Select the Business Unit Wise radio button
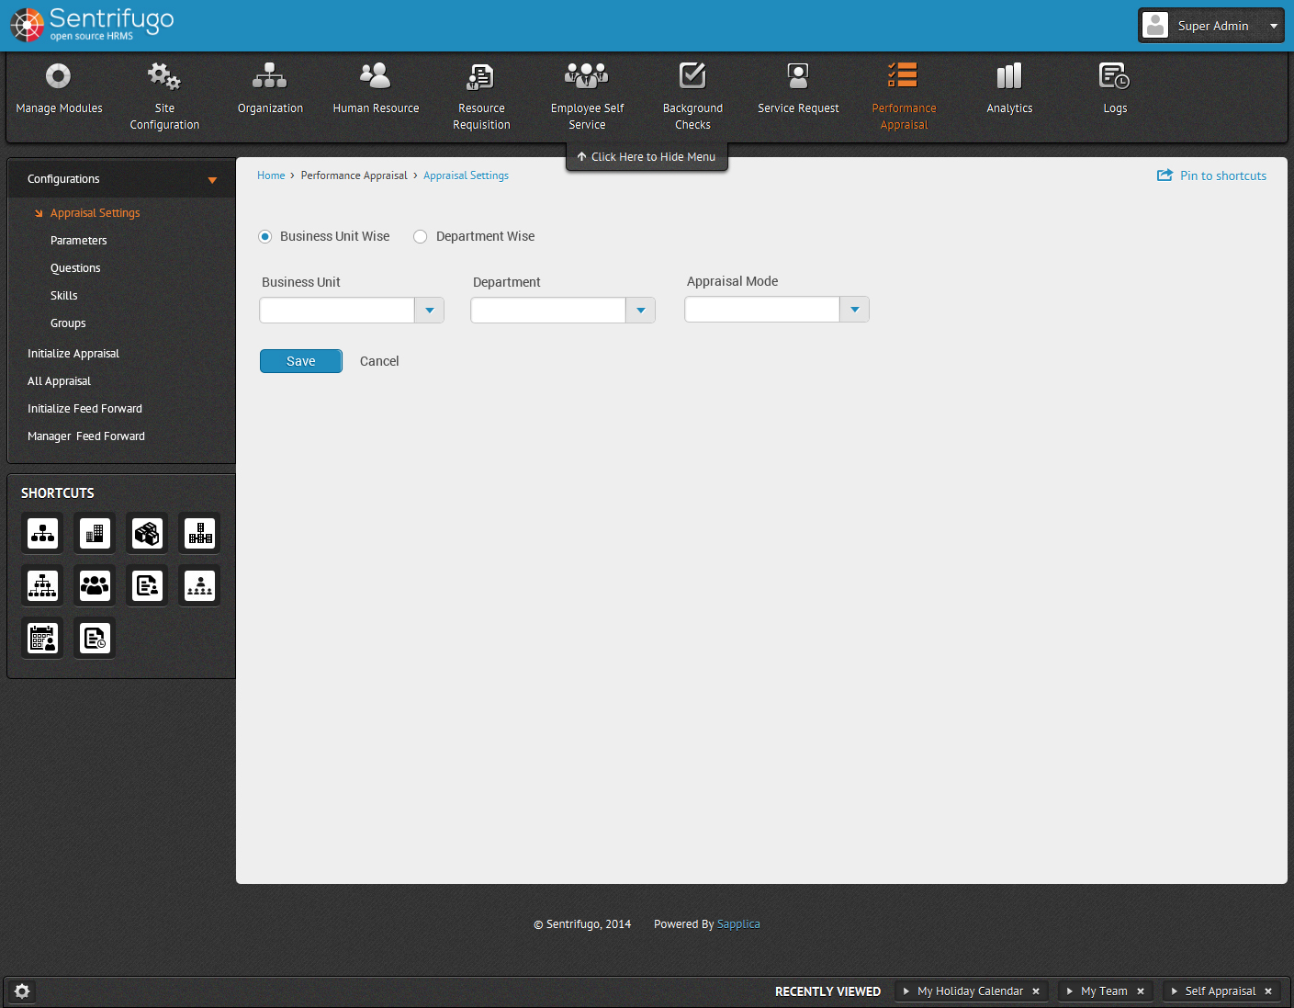Image resolution: width=1294 pixels, height=1008 pixels. point(265,237)
